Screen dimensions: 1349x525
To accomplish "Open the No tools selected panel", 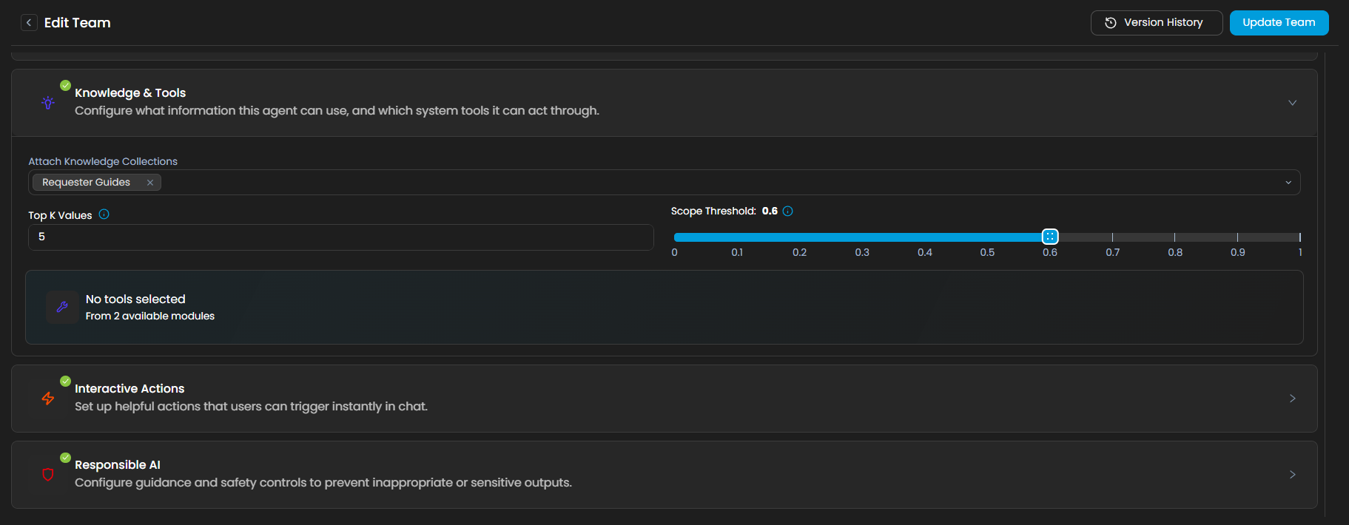I will click(x=664, y=307).
